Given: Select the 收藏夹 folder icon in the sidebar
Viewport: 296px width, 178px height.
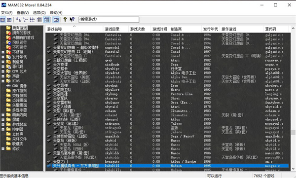Looking at the screenshot, I should (x=8, y=143).
